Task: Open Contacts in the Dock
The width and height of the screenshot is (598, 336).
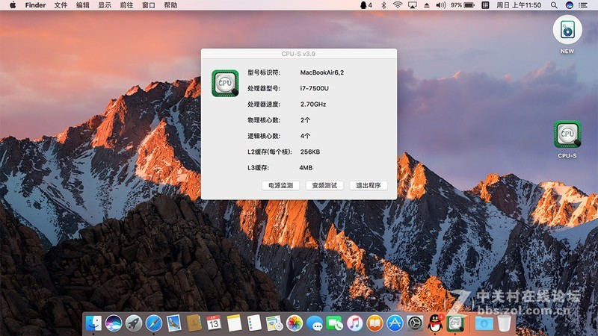Action: click(194, 323)
